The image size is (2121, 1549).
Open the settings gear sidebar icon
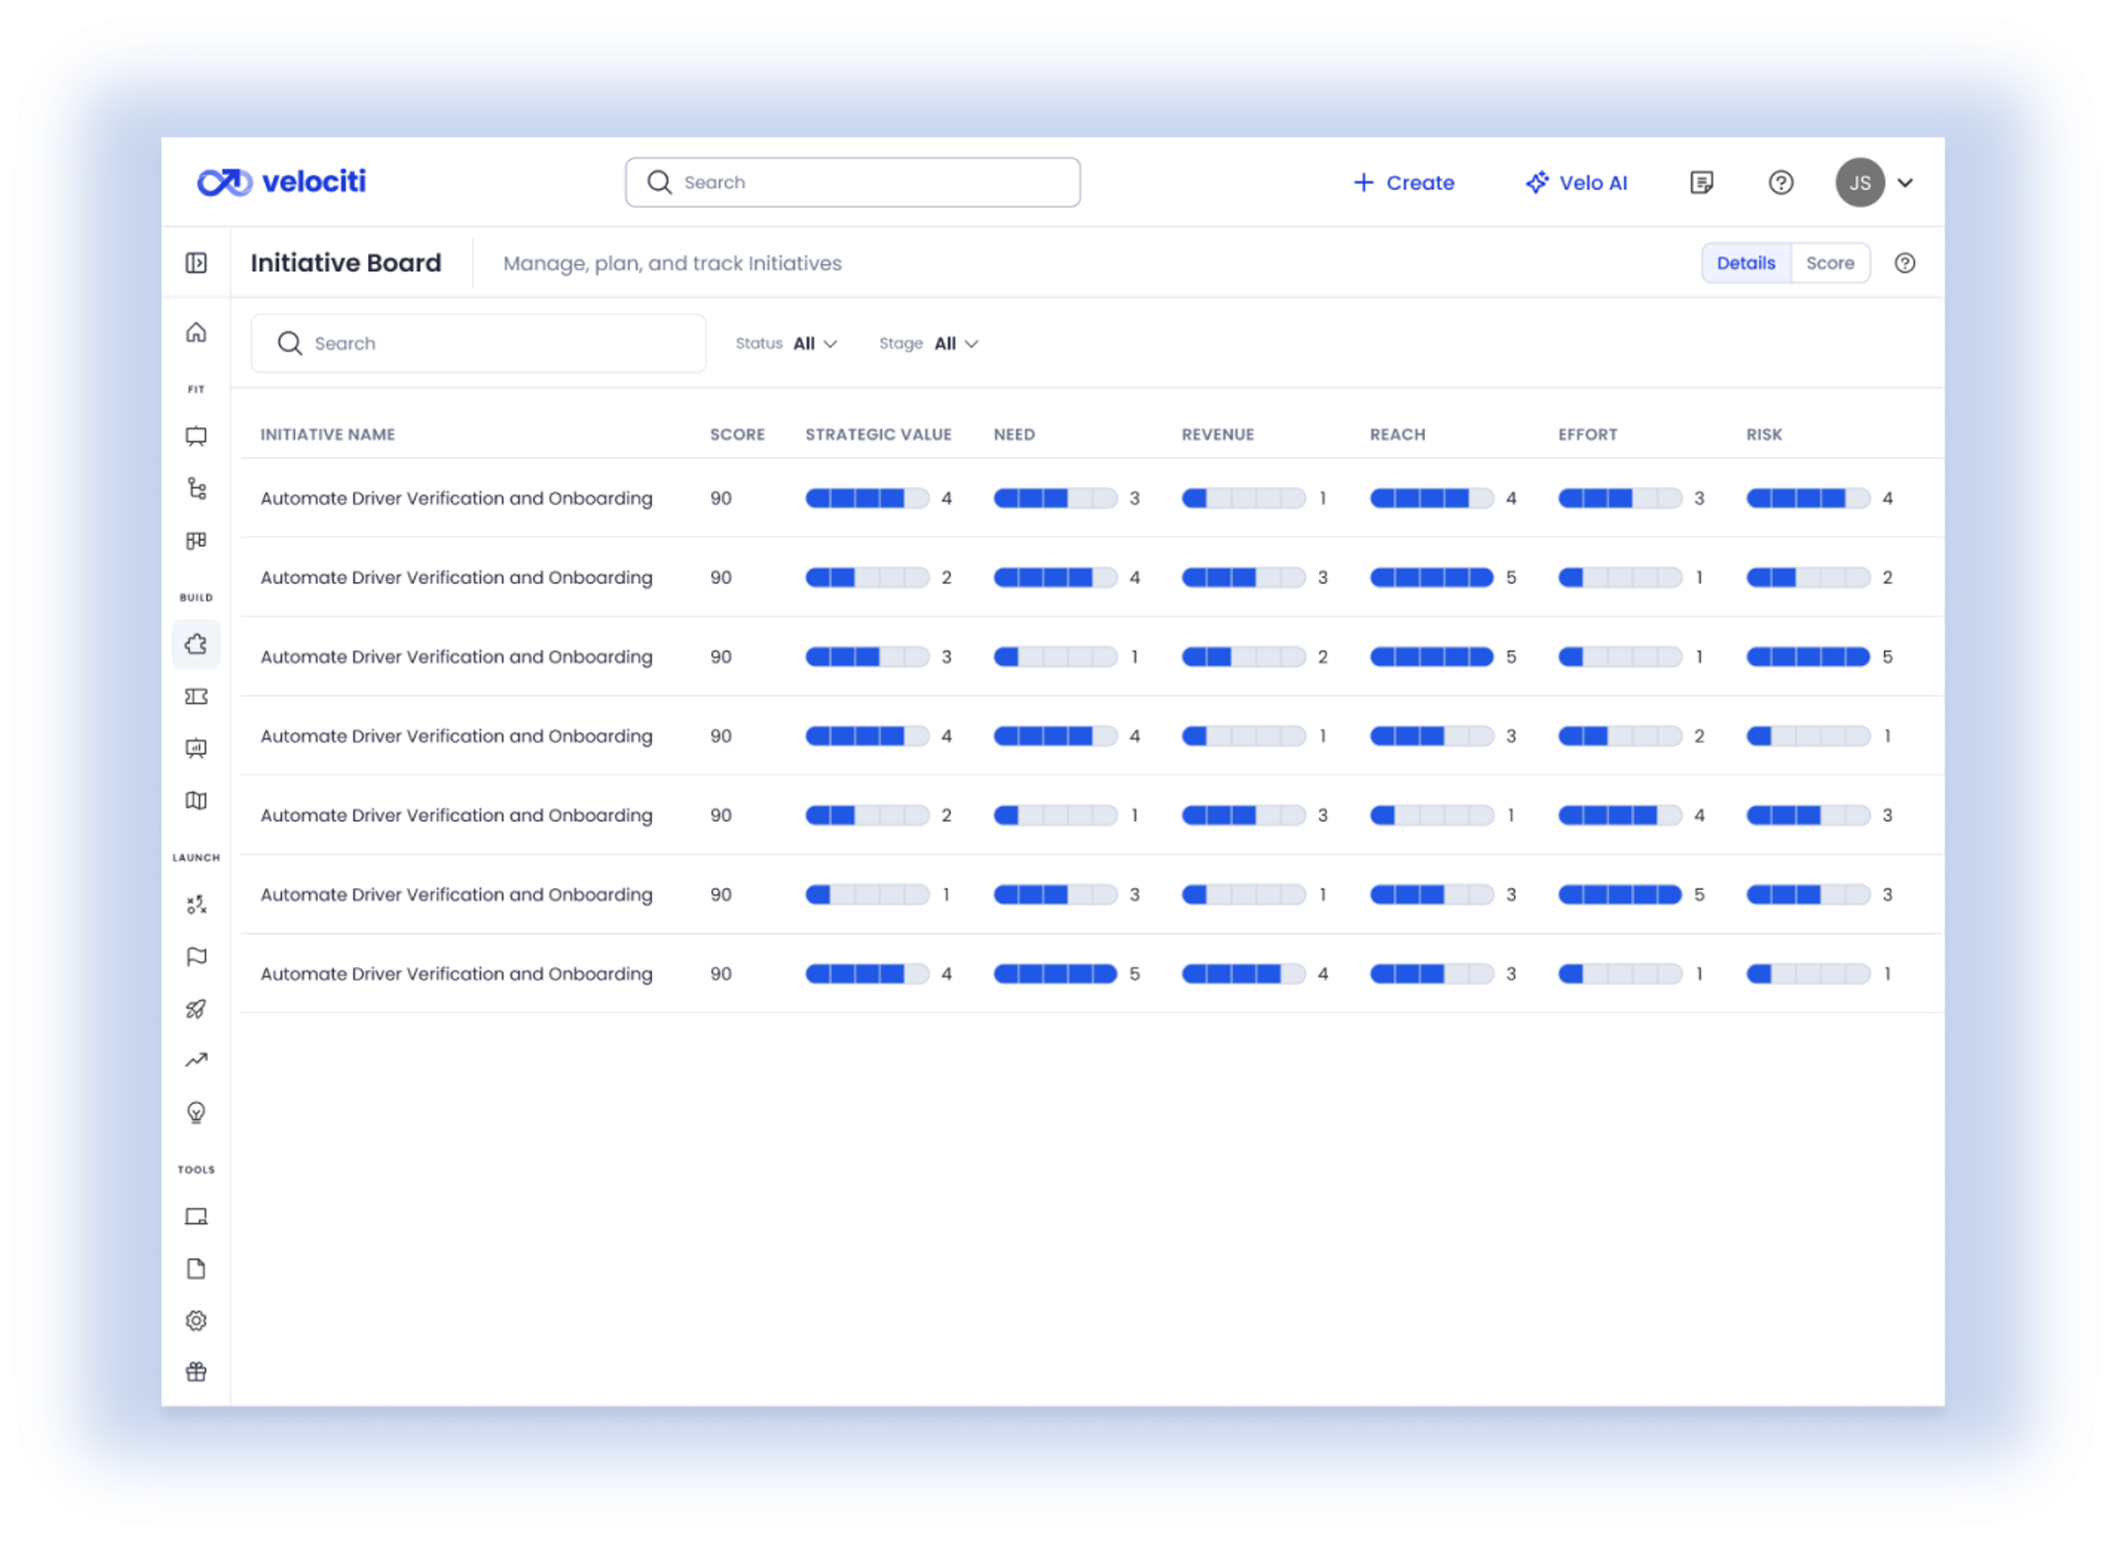click(196, 1321)
